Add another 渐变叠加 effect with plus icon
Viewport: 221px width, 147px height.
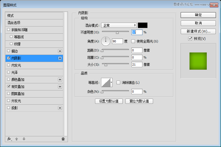click(x=60, y=87)
